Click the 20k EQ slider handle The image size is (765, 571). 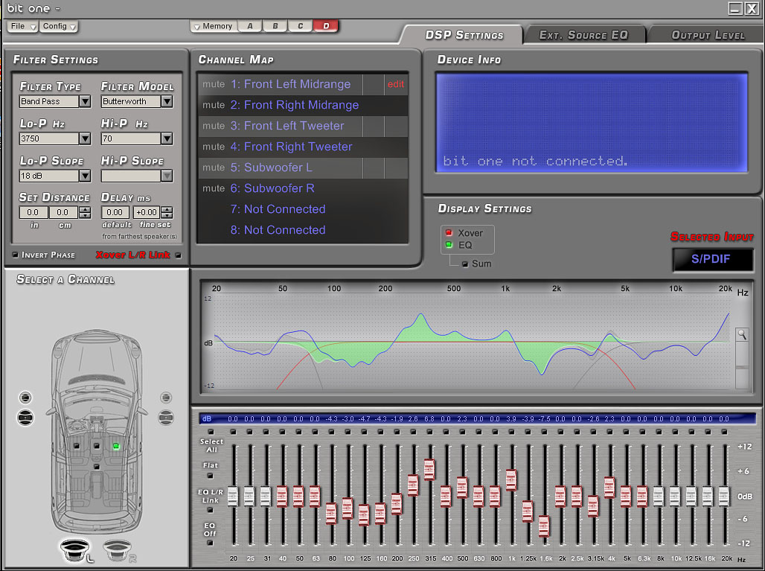coord(724,496)
